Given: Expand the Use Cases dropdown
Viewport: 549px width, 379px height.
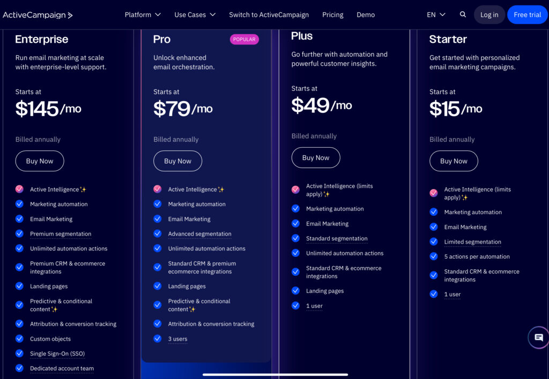Looking at the screenshot, I should [x=195, y=14].
